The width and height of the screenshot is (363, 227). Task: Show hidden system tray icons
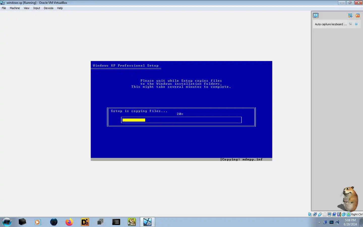(x=319, y=222)
